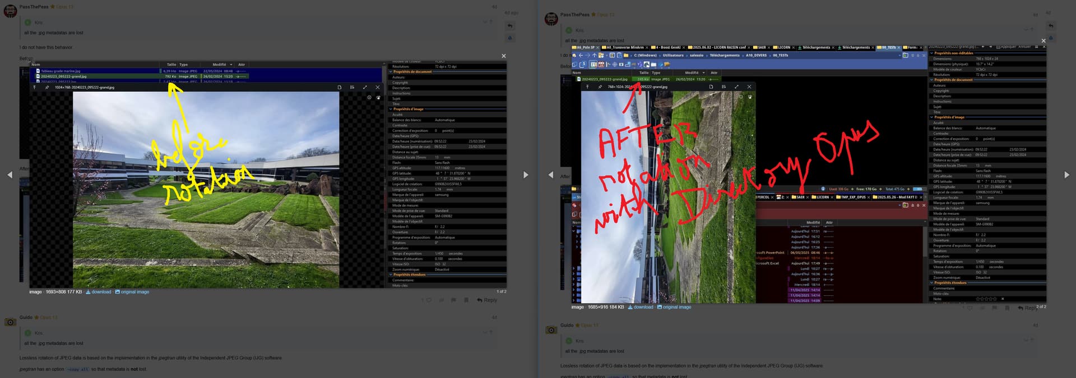1076x378 pixels.
Task: Close the lightbox showing image 2 of 2
Action: coord(1043,41)
